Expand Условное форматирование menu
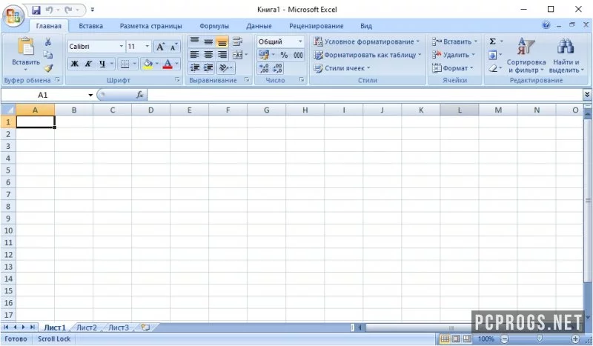Screen dimensions: 593x346 tap(367, 41)
